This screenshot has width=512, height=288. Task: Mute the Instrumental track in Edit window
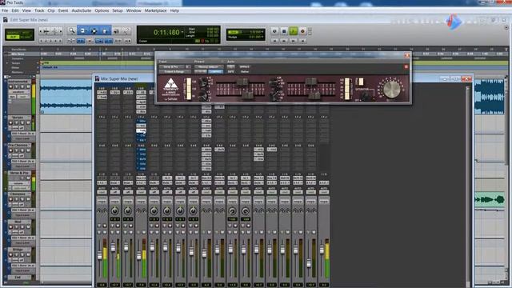[x=28, y=87]
